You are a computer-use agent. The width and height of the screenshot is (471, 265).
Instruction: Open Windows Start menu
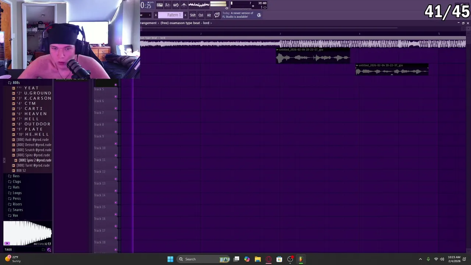[x=170, y=259]
